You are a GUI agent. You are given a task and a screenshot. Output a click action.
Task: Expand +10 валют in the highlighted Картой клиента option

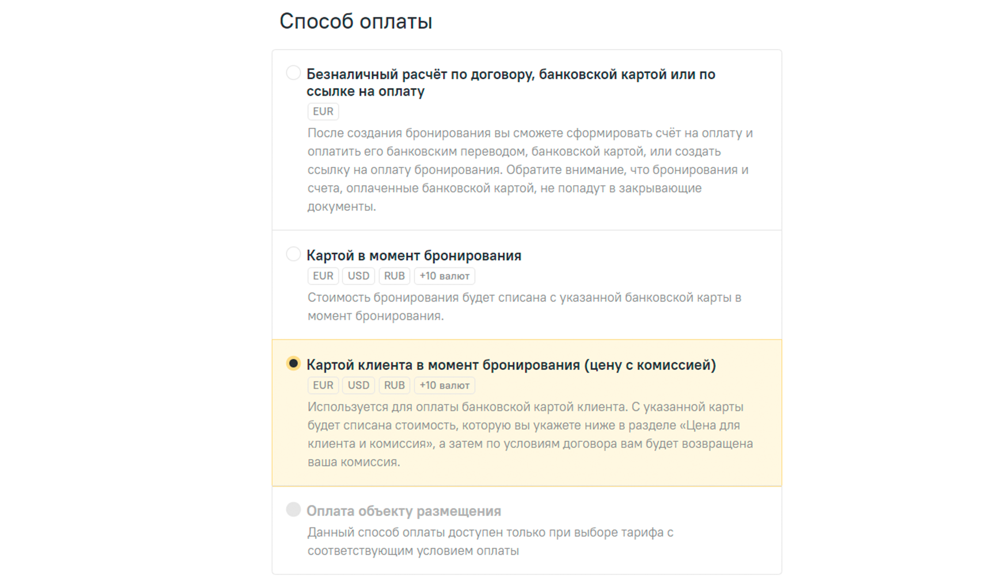click(444, 385)
